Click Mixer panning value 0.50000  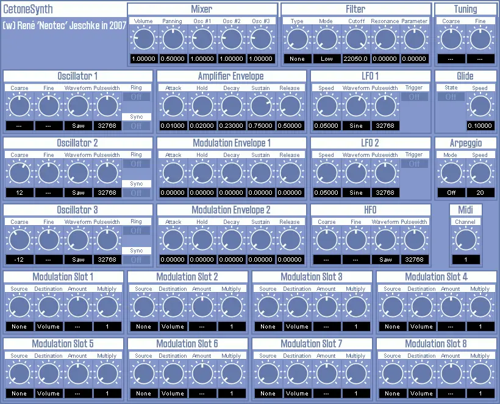[173, 59]
